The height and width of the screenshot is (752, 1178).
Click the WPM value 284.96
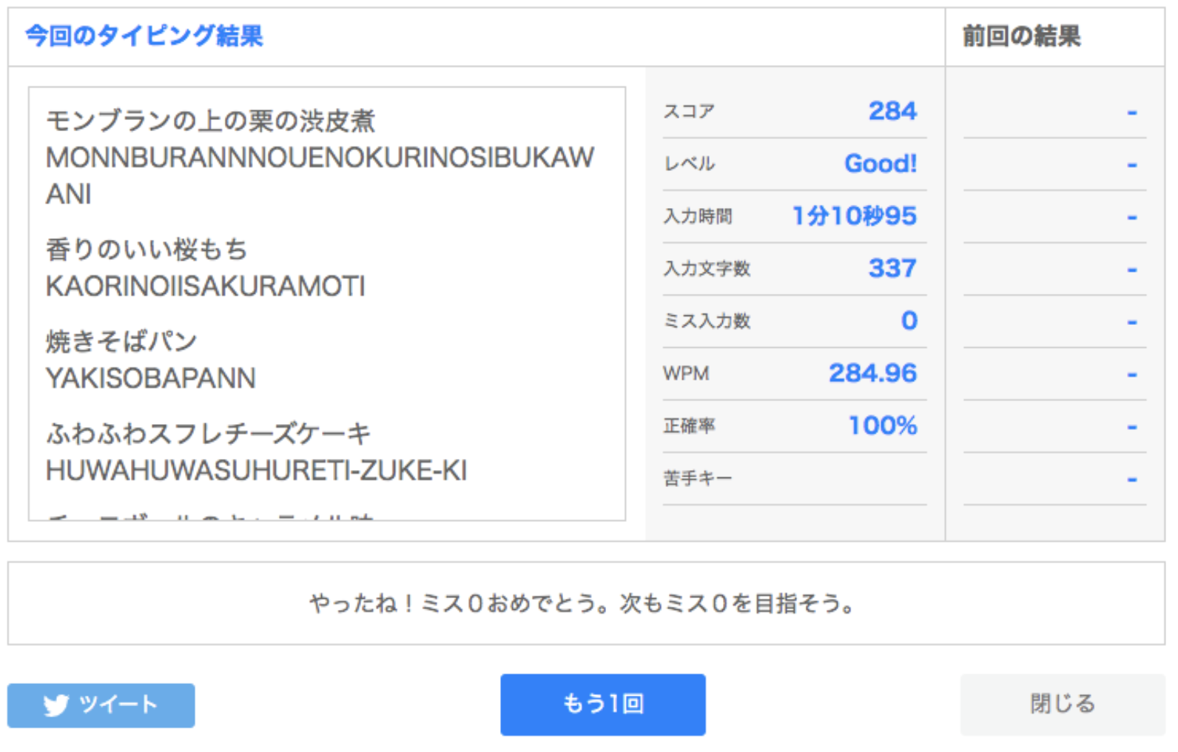(x=872, y=373)
